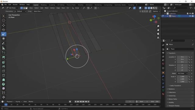This screenshot has width=195, height=110.
Task: Choose the Edge Slide tool
Action: (x=3, y=93)
